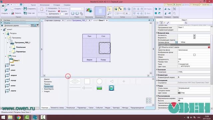213x120 pixels.
Task: Switch to Элементы схемы bottom tab
Action: pos(57,108)
